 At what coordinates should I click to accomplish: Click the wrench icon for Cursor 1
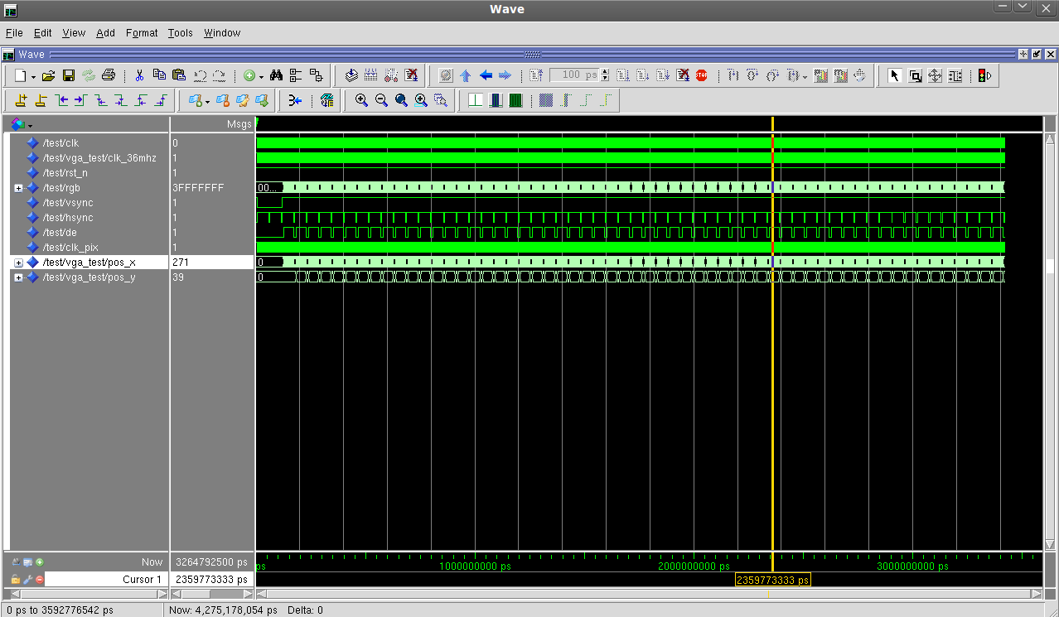click(x=27, y=579)
